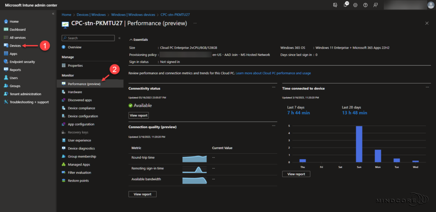Open Group membership
The width and height of the screenshot is (436, 212).
point(82,156)
